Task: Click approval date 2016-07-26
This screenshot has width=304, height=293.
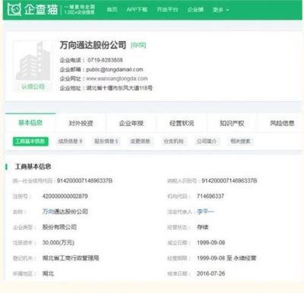Action: pos(211,274)
